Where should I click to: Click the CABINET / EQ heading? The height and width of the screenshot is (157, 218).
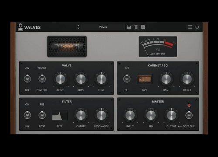158,65
